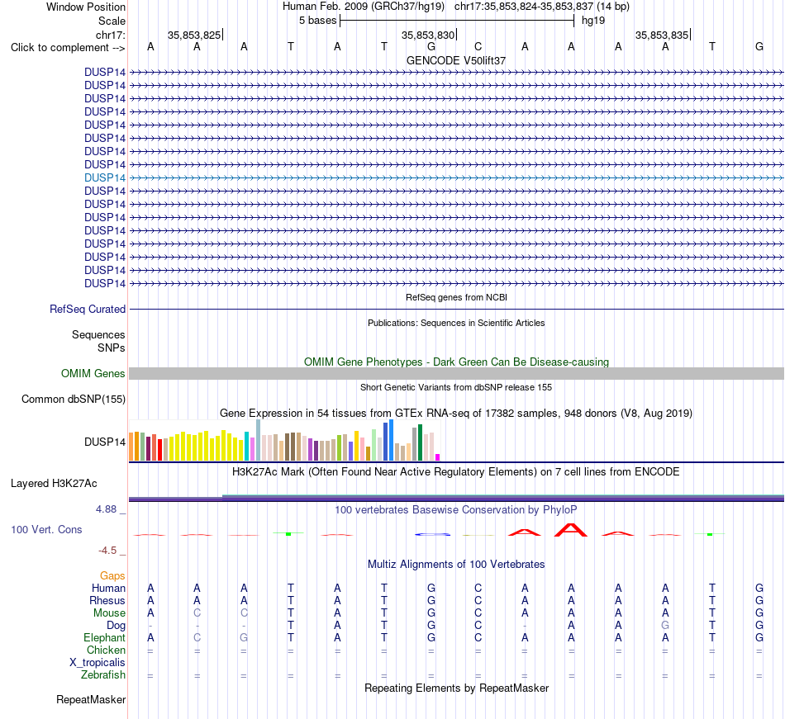Open the GTEx Gene Expression in 54 tissues title
The width and height of the screenshot is (785, 719).
[456, 414]
